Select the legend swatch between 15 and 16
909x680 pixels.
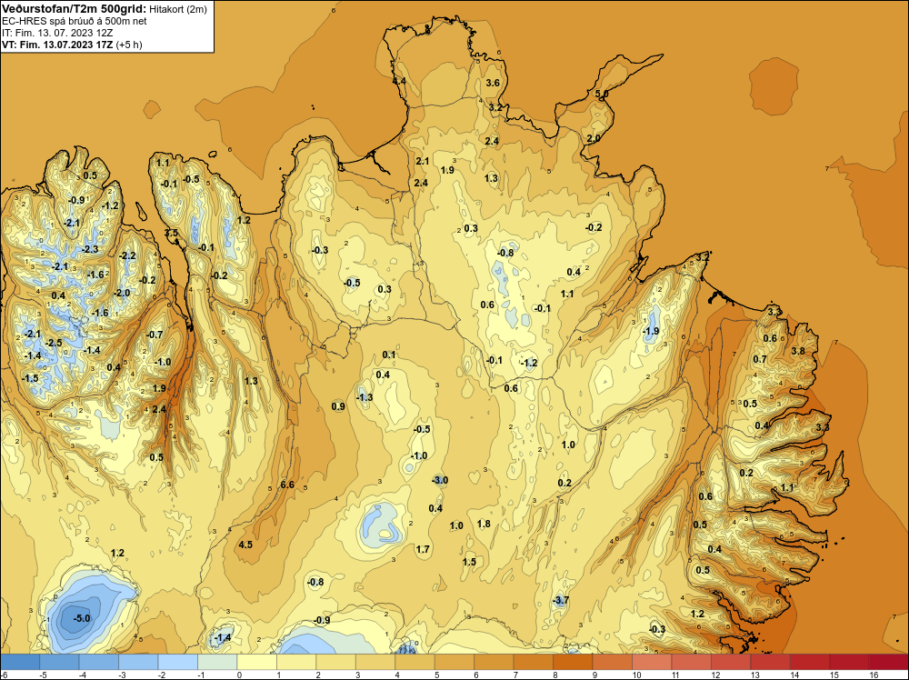[x=849, y=662]
